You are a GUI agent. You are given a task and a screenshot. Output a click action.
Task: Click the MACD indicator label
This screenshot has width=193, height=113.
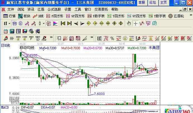(x=5, y=107)
